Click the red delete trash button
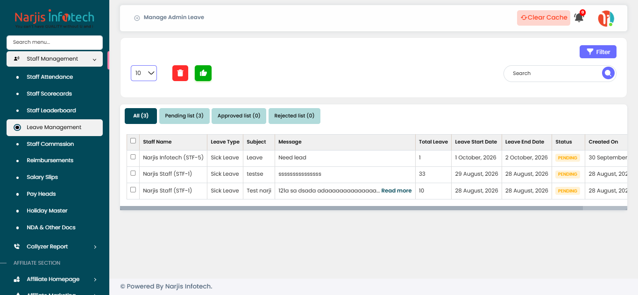This screenshot has height=295, width=638. pos(180,73)
